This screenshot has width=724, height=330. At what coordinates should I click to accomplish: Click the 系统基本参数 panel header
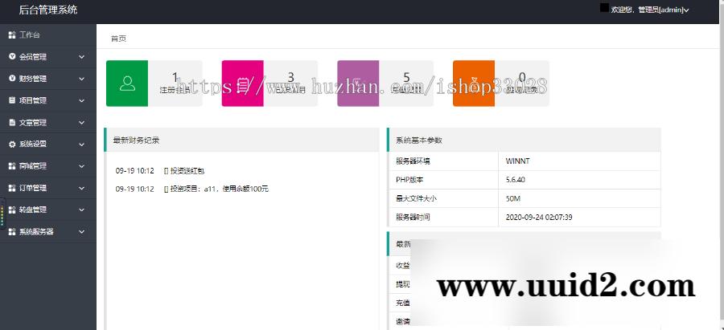point(524,141)
